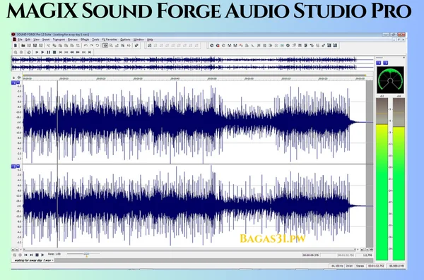The image size is (424, 280).
Task: Click Go to Start in top transport toolbar
Action: pos(60,52)
